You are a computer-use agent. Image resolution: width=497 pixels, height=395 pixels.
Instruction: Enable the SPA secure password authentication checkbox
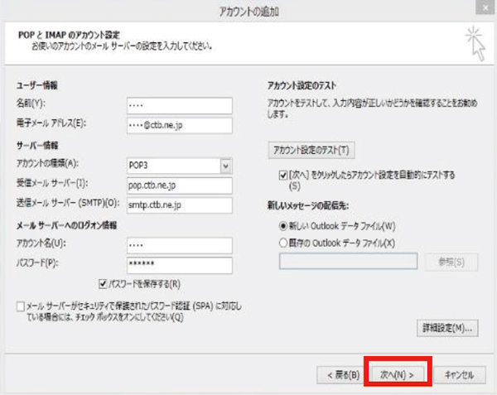[x=20, y=306]
